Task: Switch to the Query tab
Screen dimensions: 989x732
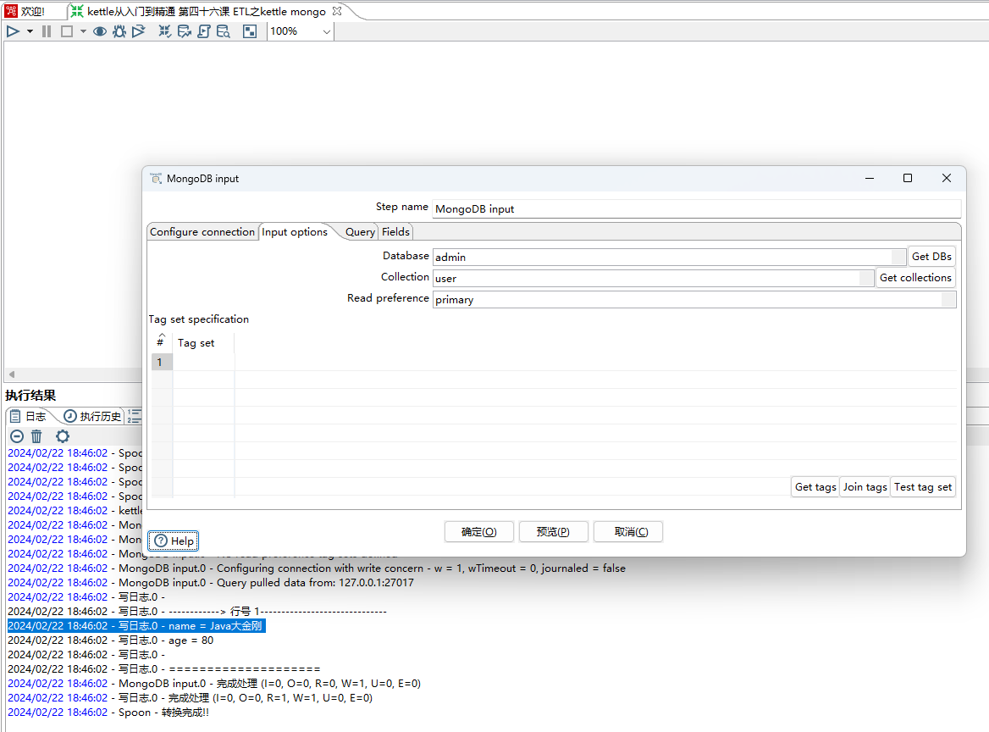Action: point(359,231)
